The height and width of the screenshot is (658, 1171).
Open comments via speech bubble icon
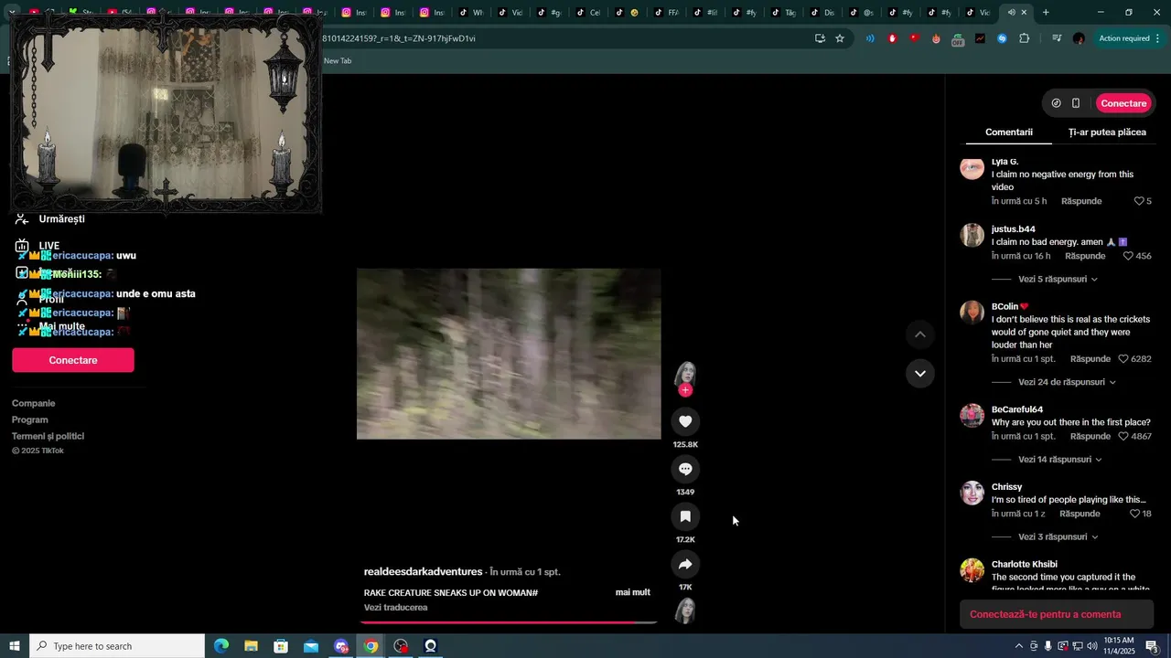pyautogui.click(x=685, y=469)
